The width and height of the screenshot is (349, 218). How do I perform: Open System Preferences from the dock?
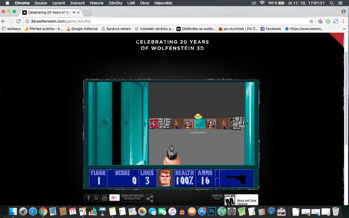point(232,211)
